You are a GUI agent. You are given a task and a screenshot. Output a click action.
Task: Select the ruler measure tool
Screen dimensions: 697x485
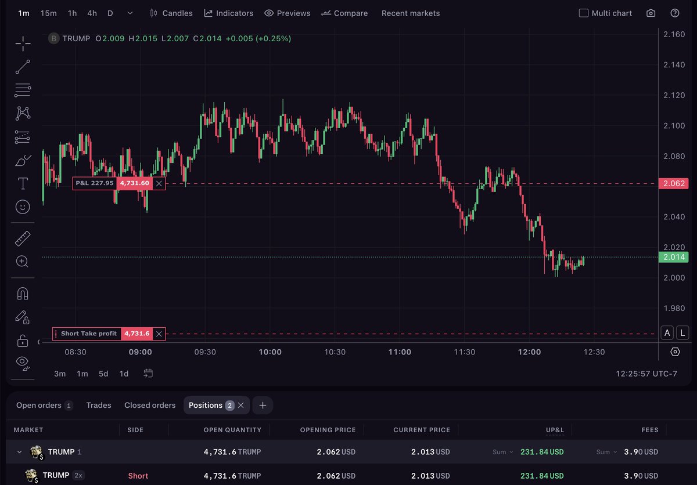tap(23, 238)
